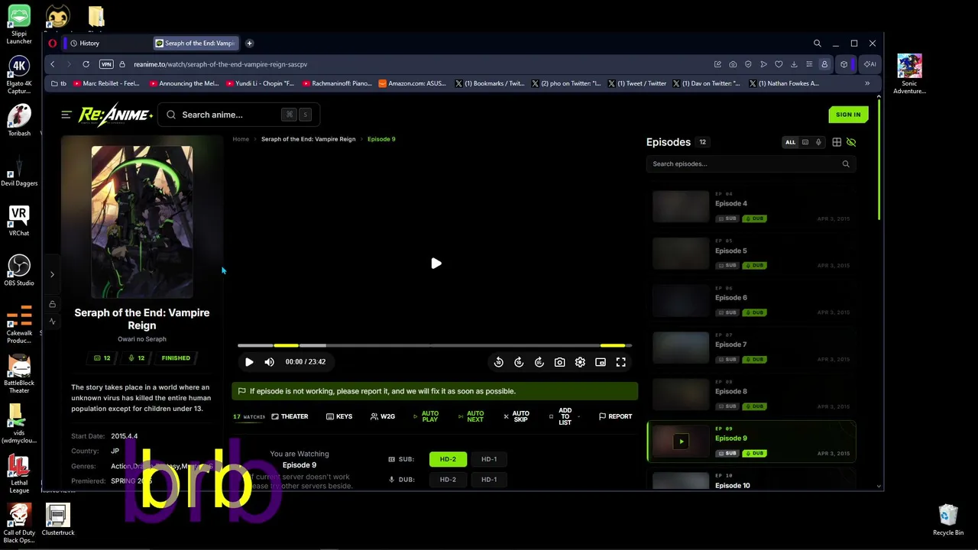
Task: Enter fullscreen video mode
Action: pos(621,362)
